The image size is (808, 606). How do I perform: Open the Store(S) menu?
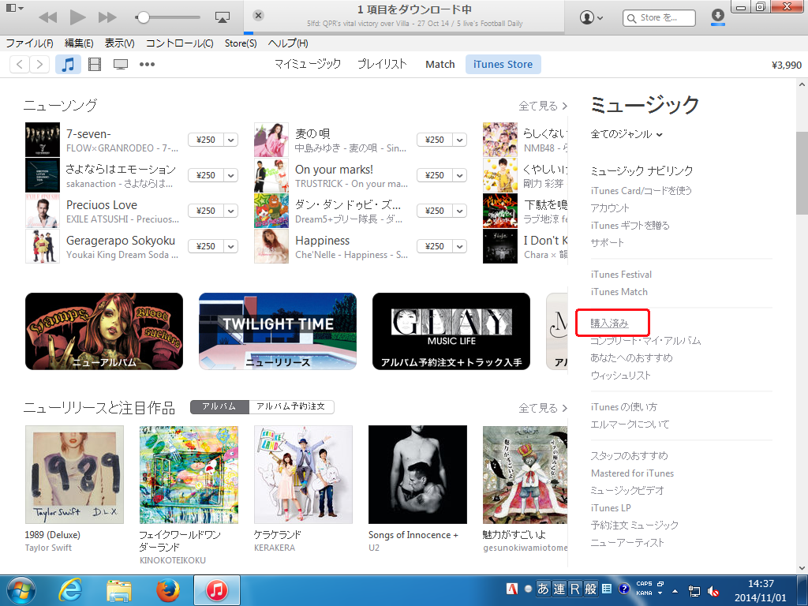click(x=241, y=43)
